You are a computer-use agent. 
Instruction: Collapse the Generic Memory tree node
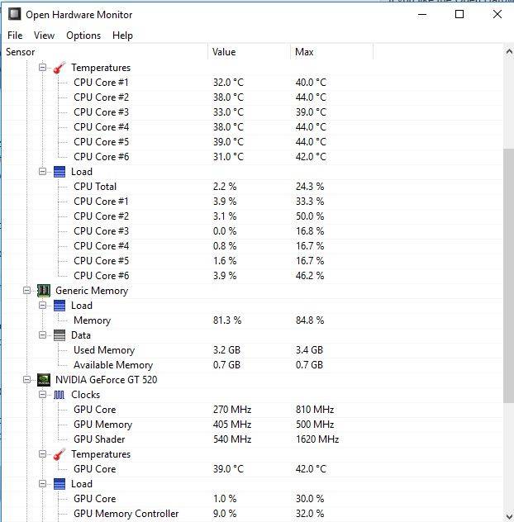[27, 291]
